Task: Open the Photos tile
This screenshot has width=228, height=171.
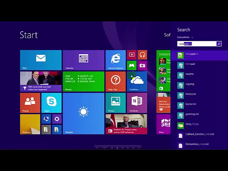Action: point(115,103)
